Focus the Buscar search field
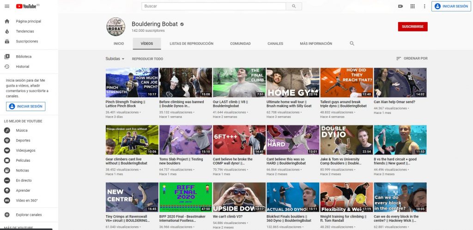Viewport: 473px width, 230px height. [x=214, y=6]
